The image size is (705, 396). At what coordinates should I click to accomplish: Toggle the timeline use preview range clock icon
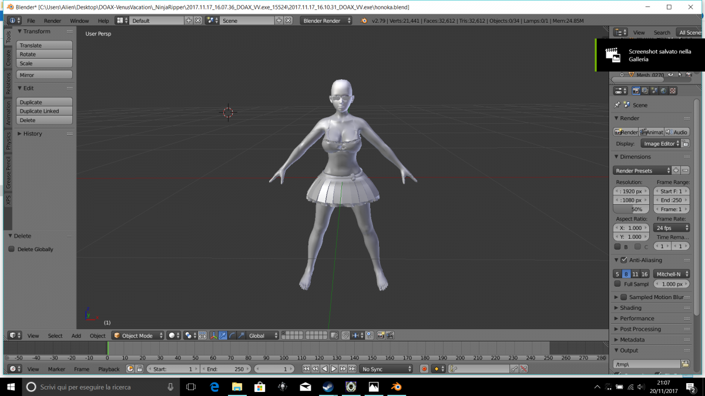click(x=130, y=369)
